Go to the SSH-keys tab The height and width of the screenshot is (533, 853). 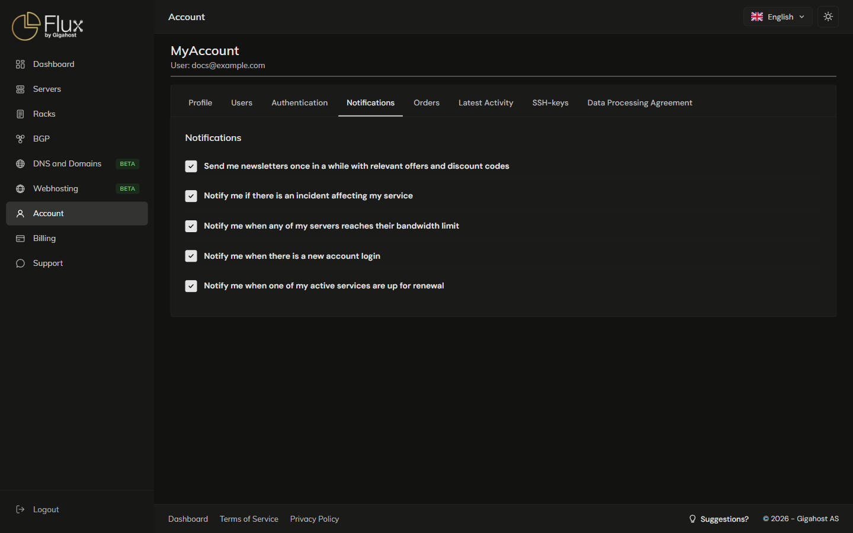pos(550,103)
